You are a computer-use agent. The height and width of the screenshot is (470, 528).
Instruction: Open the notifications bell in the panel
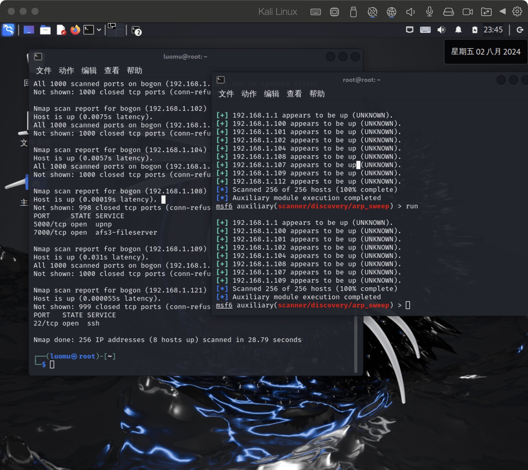(x=458, y=30)
